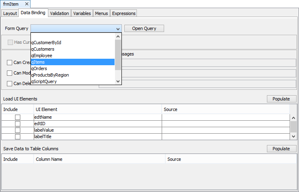Pick qProductsByRegion from the list

point(73,75)
